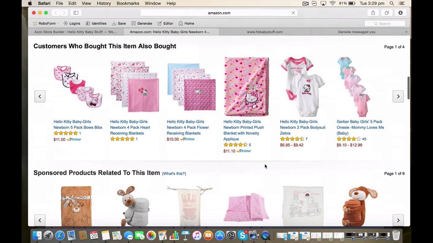Switch to Danielle messaged you tab
The width and height of the screenshot is (433, 243).
coord(357,32)
